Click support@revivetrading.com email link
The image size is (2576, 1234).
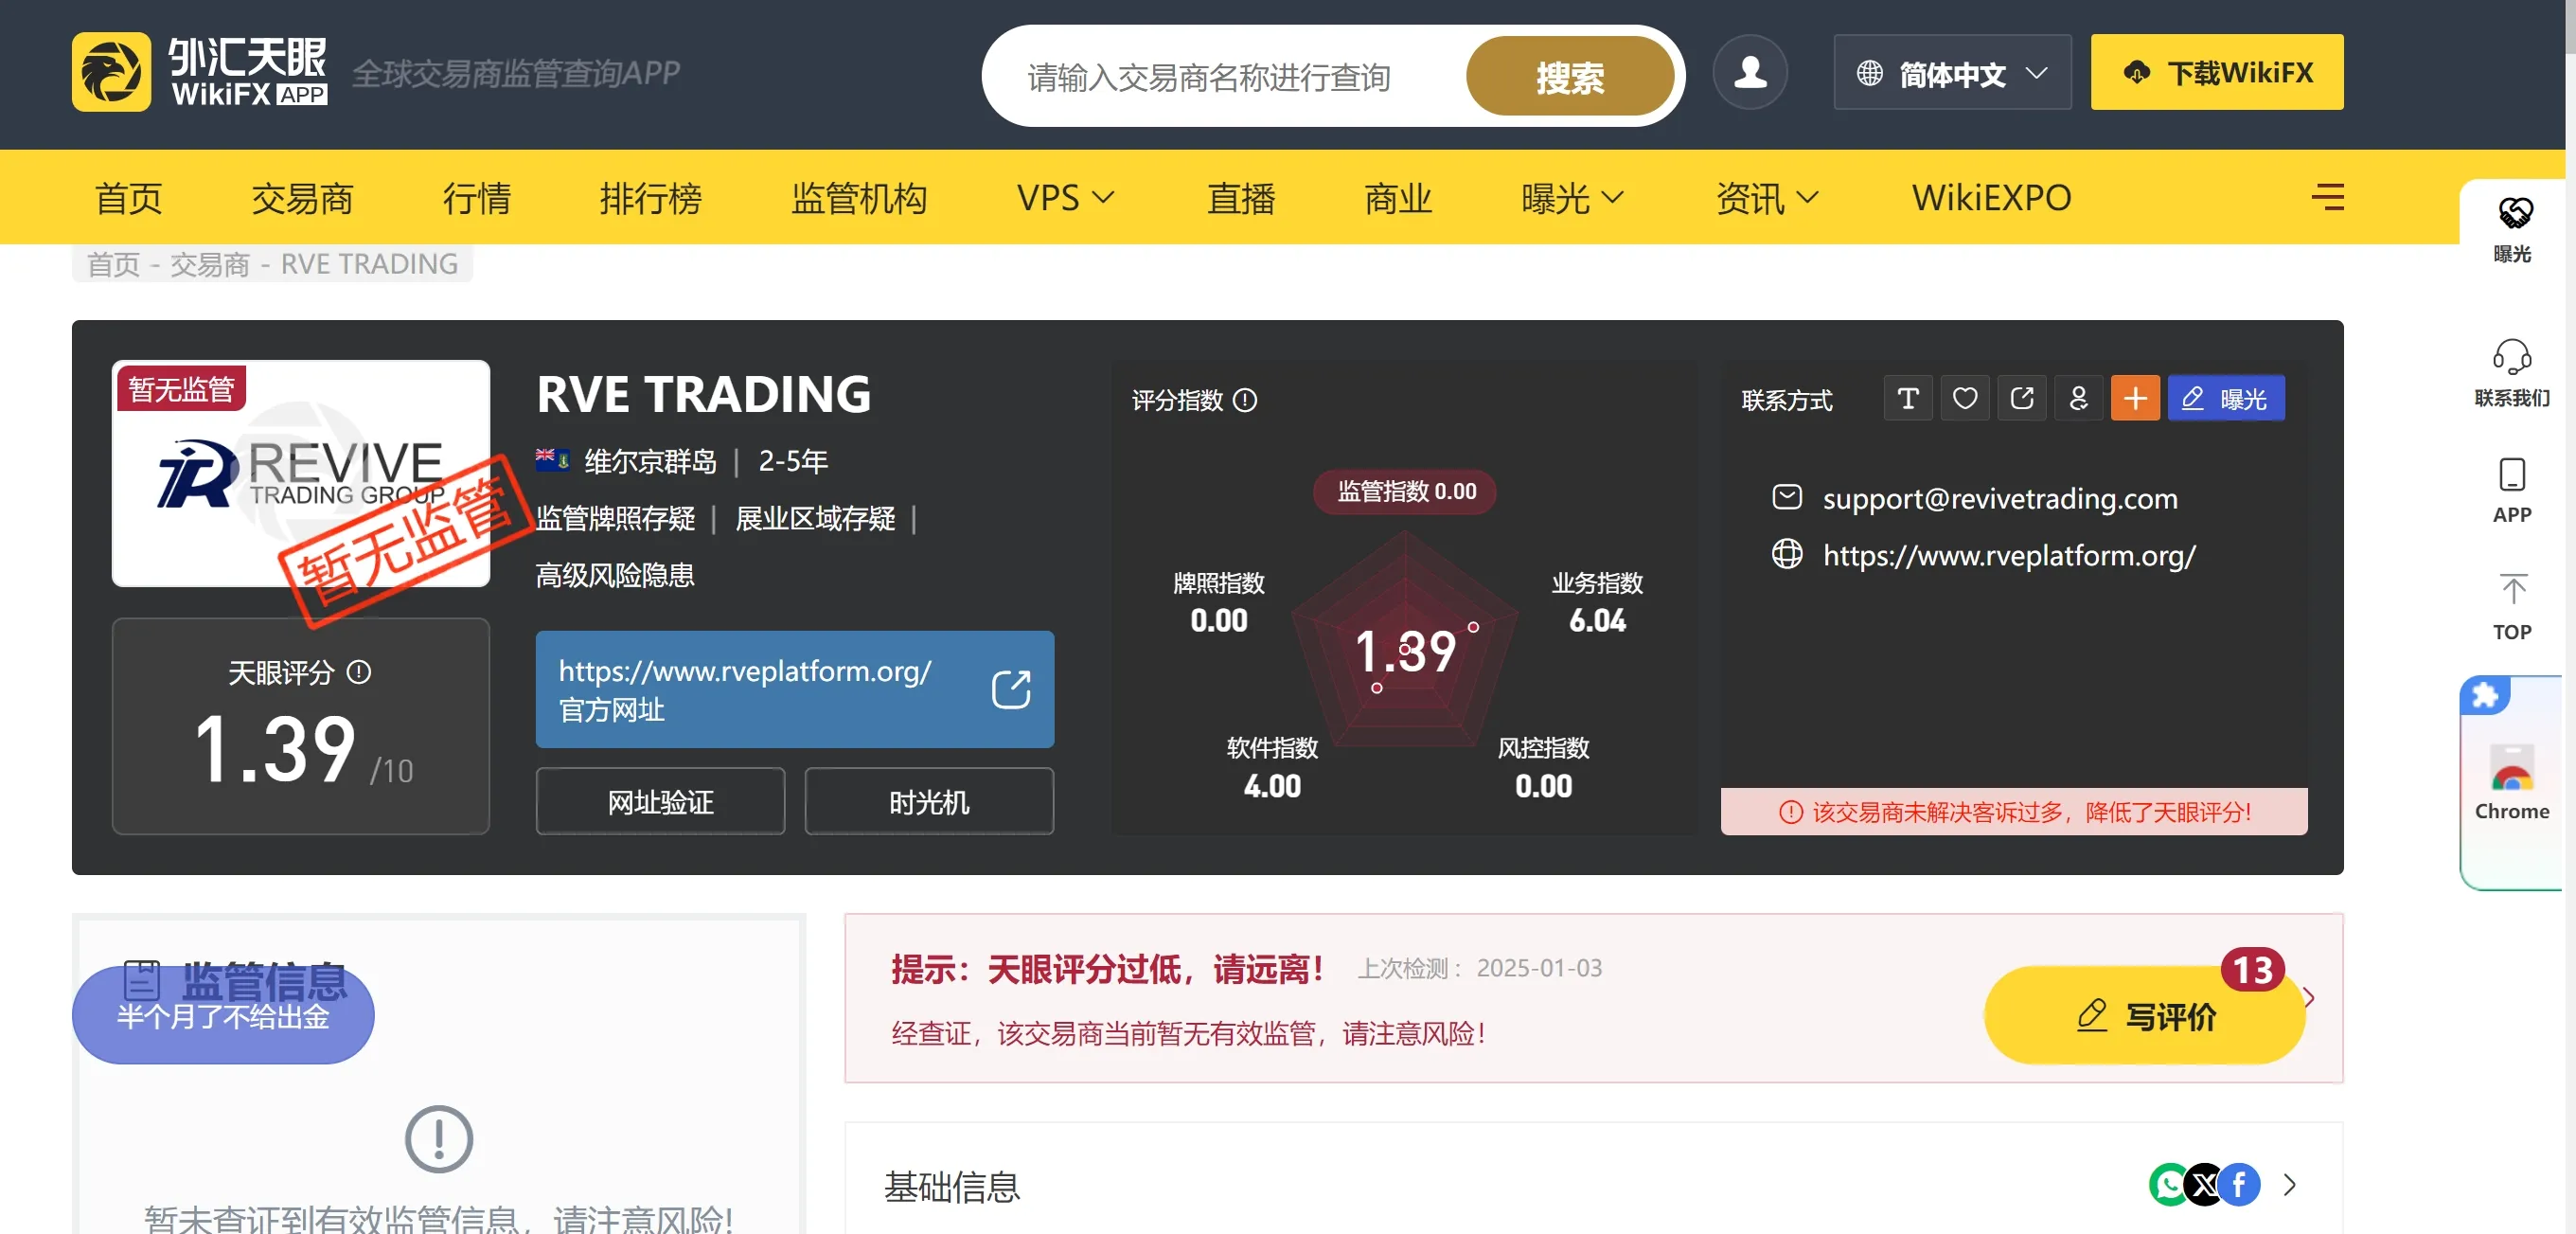1999,497
